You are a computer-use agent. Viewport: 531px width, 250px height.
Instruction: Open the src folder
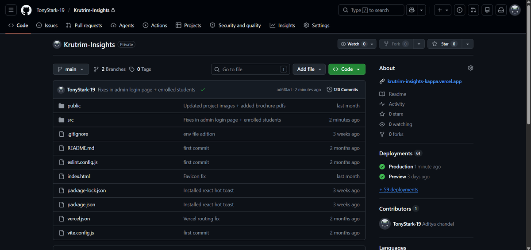point(70,120)
